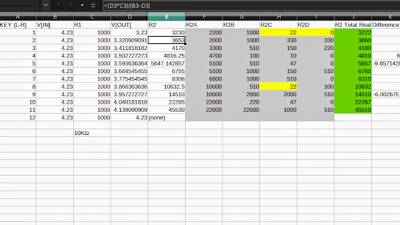Image resolution: width=400 pixels, height=225 pixels.
Task: Select the cell showing 8306
Action: click(x=167, y=79)
